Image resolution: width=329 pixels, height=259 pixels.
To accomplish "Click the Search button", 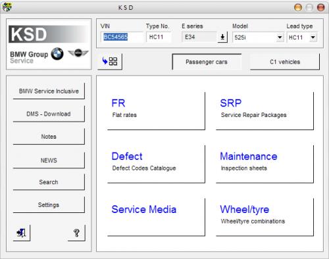I will tap(49, 182).
